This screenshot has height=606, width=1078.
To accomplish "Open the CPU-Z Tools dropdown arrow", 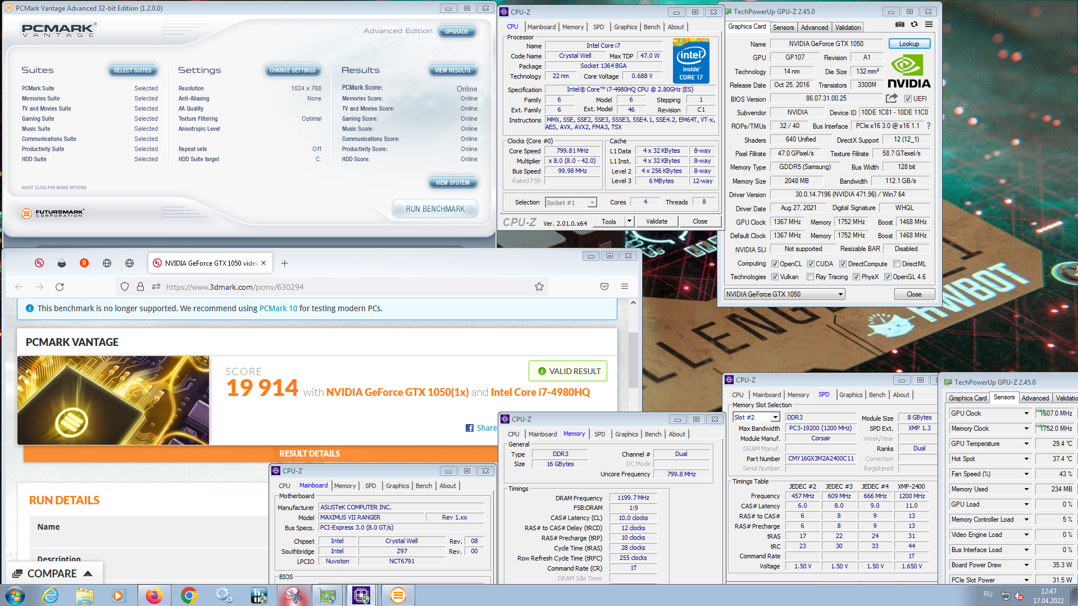I will pyautogui.click(x=629, y=221).
